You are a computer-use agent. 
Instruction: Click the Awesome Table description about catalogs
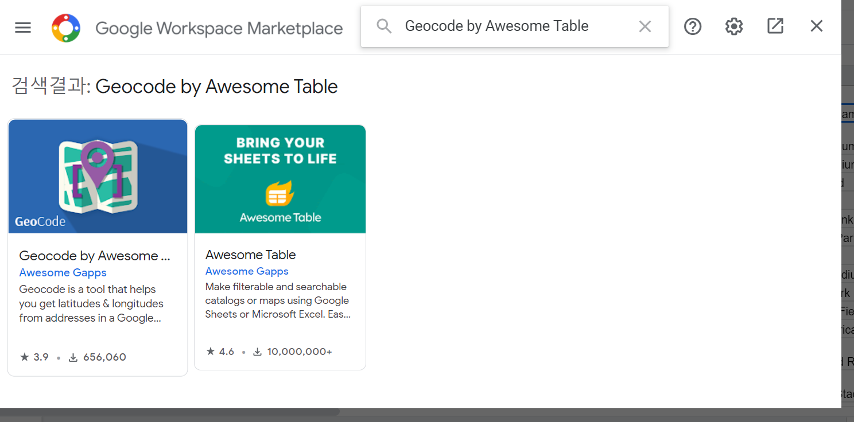point(278,300)
